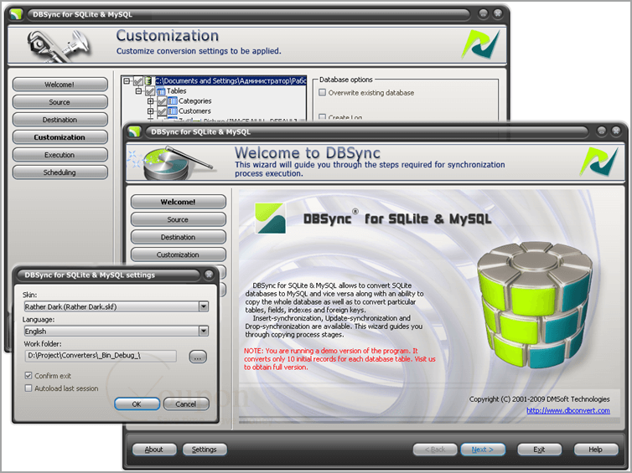Screen dimensions: 632x473
Task: Disable Confirm exit in settings
Action: coord(28,376)
